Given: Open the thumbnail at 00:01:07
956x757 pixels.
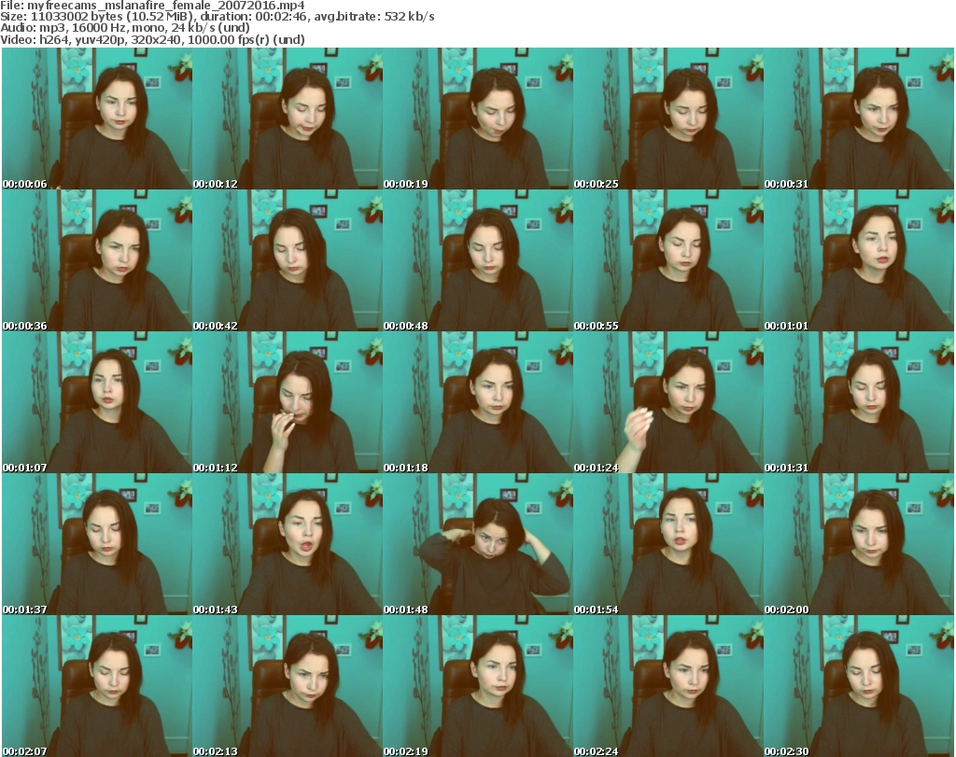Looking at the screenshot, I should (97, 402).
